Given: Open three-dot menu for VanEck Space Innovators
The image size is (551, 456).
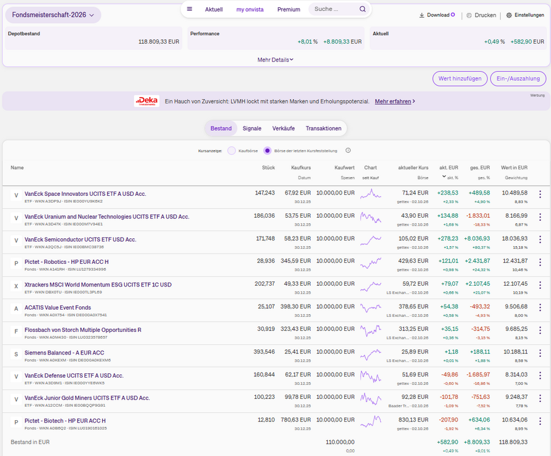Looking at the screenshot, I should pyautogui.click(x=540, y=194).
